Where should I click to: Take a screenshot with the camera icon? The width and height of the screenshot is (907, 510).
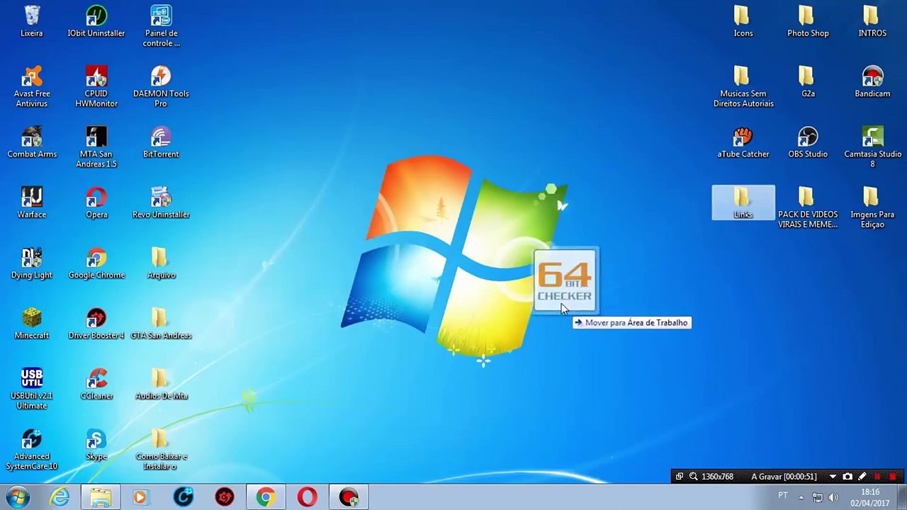tap(847, 477)
